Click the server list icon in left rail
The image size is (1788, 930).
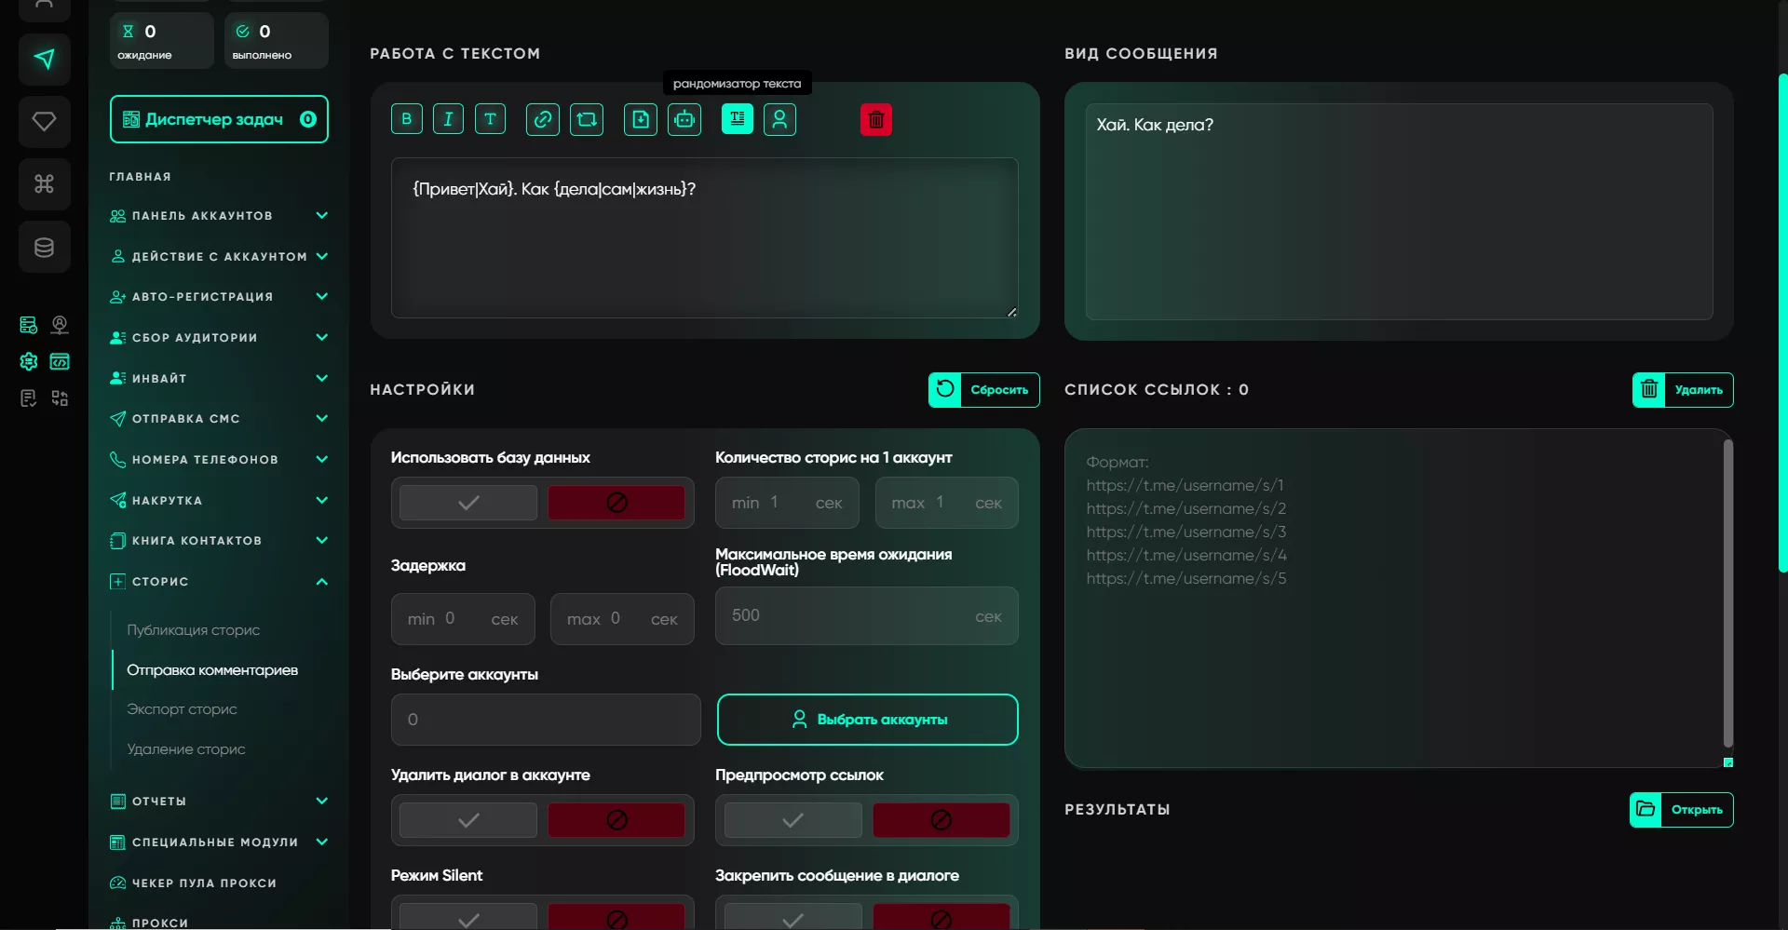pos(29,325)
